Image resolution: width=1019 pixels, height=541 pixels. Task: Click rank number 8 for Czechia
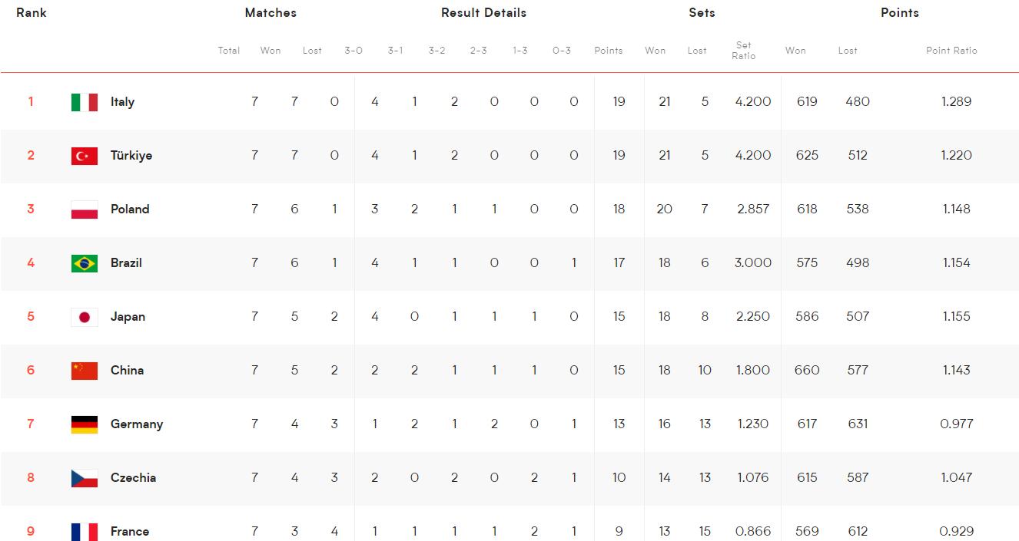point(31,477)
